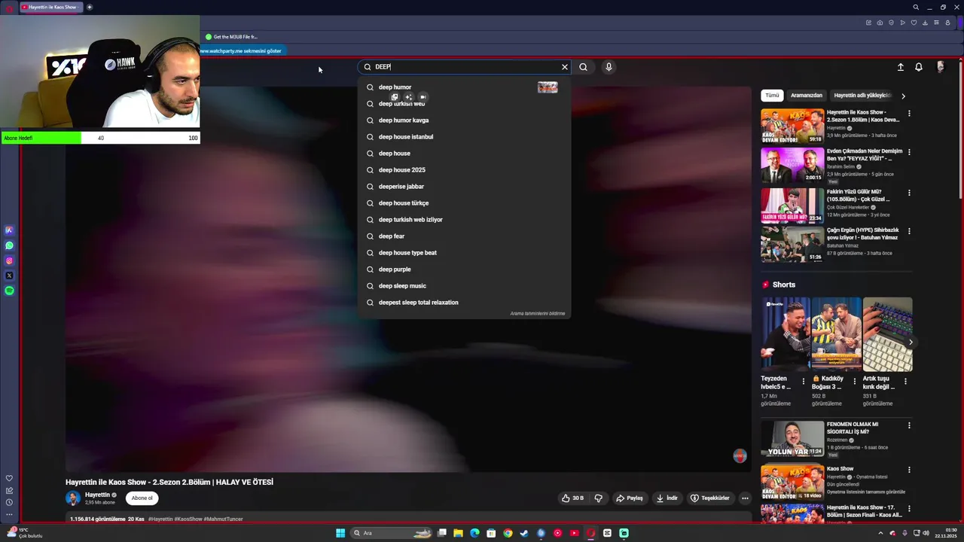Select suggestion "deep turkish web izliyor"
Image resolution: width=964 pixels, height=542 pixels.
(464, 220)
